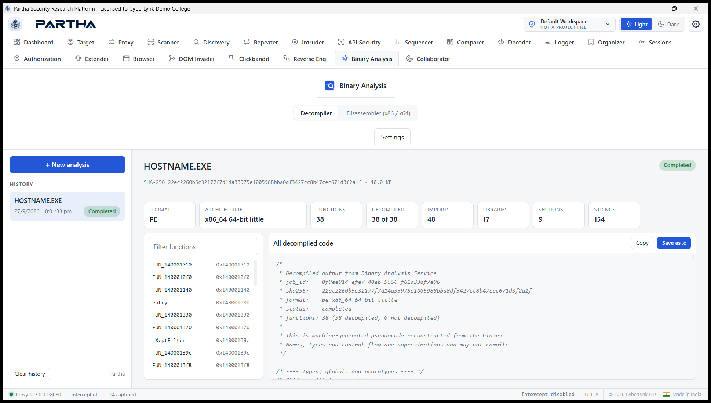Open the Default Workspace dropdown
This screenshot has height=403, width=711.
point(570,24)
